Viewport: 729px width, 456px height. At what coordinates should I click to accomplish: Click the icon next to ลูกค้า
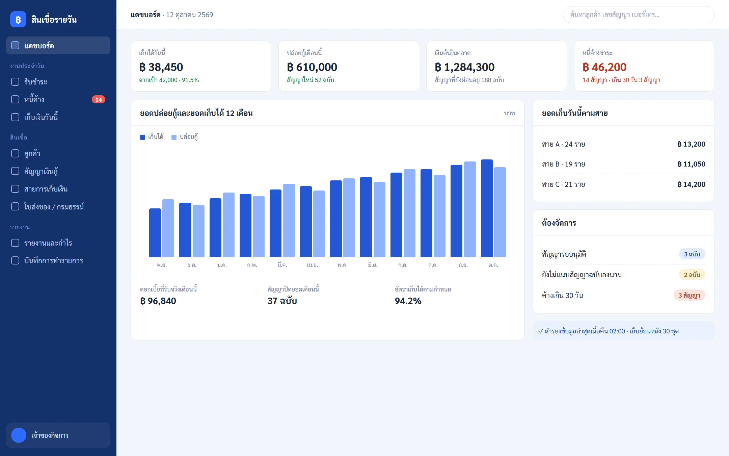pyautogui.click(x=15, y=153)
